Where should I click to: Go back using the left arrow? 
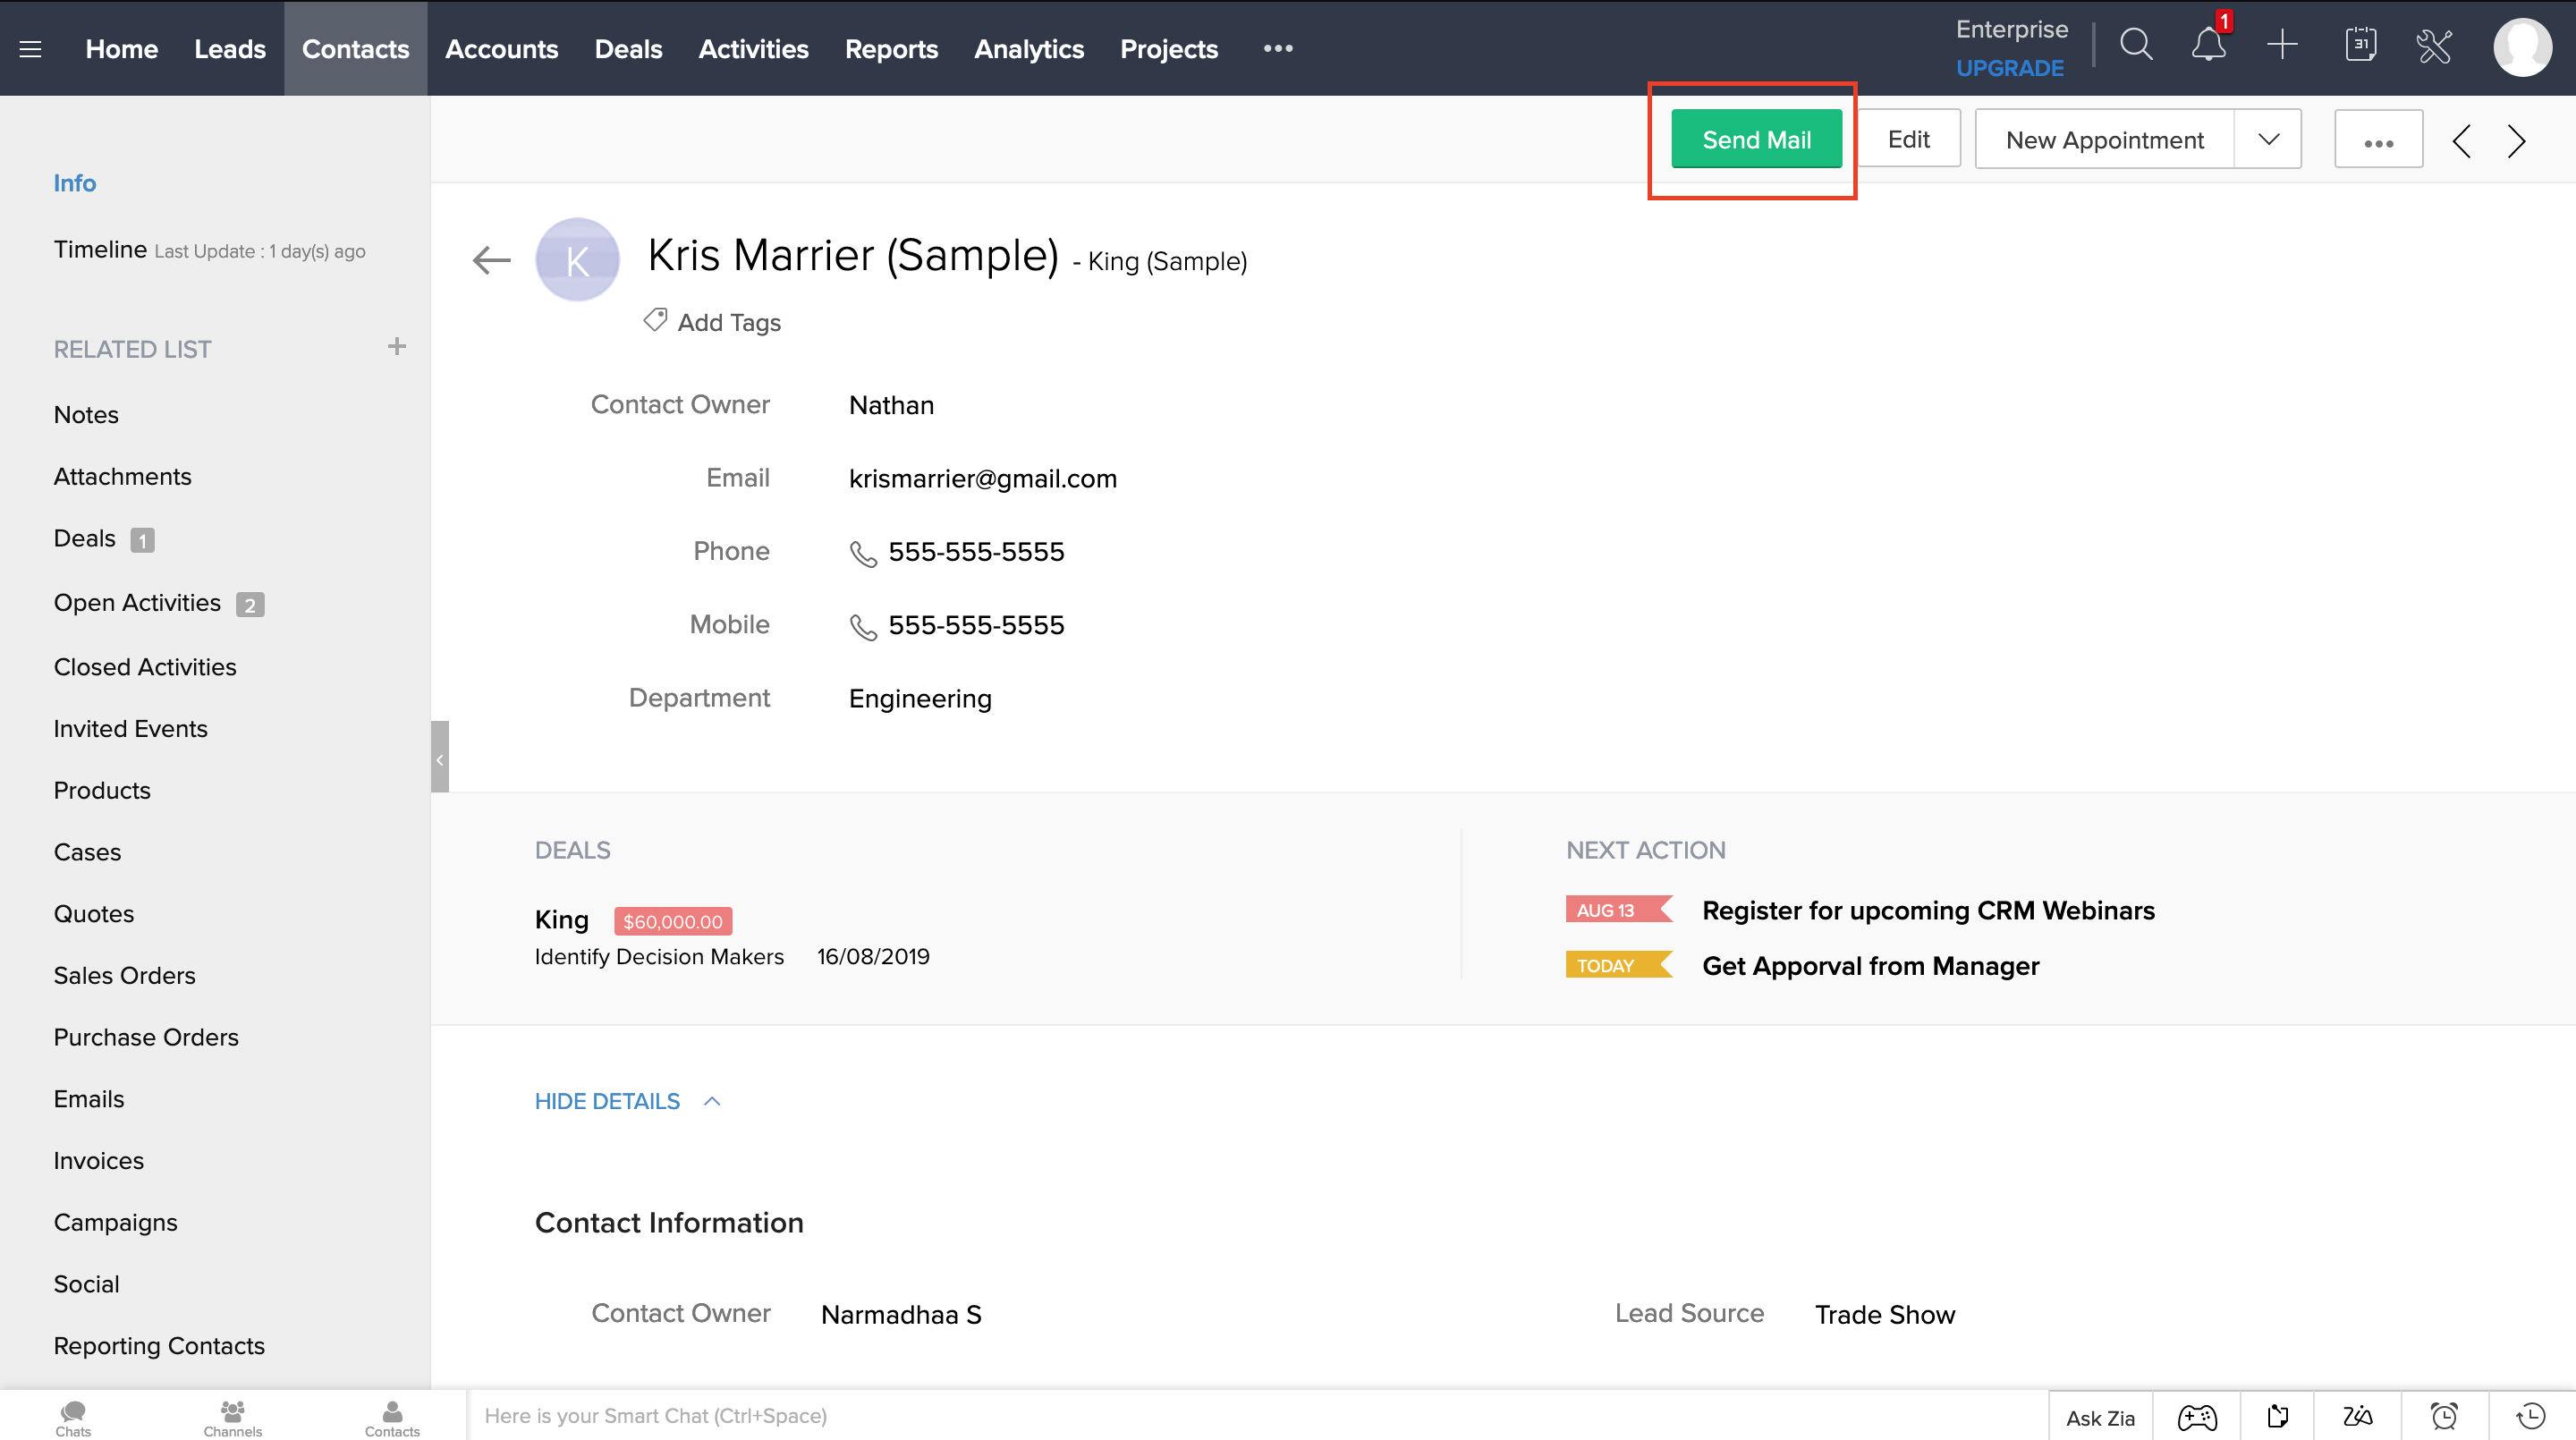[491, 260]
